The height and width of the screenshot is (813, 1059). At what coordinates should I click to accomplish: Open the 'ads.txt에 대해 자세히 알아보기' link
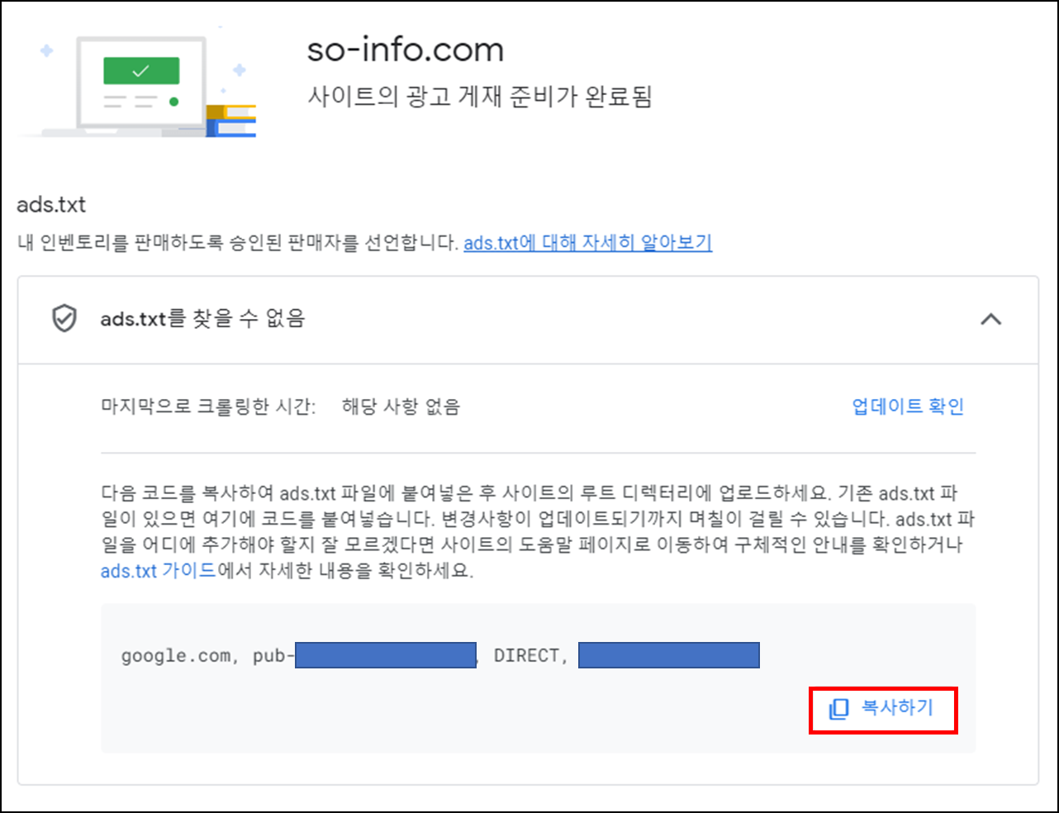tap(587, 243)
